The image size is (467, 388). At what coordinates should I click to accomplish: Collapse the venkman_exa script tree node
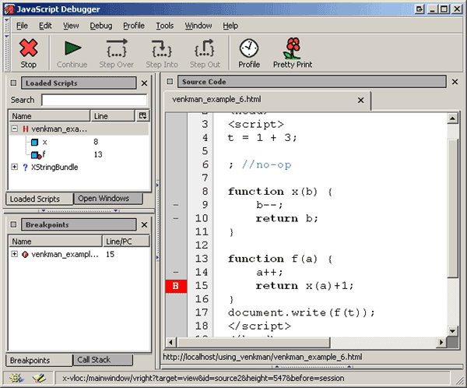pos(14,129)
